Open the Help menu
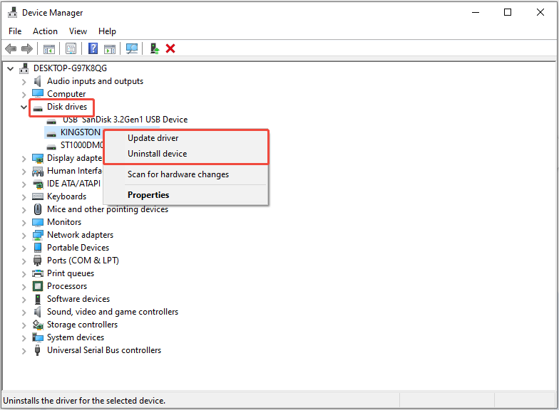The width and height of the screenshot is (559, 410). click(x=107, y=31)
